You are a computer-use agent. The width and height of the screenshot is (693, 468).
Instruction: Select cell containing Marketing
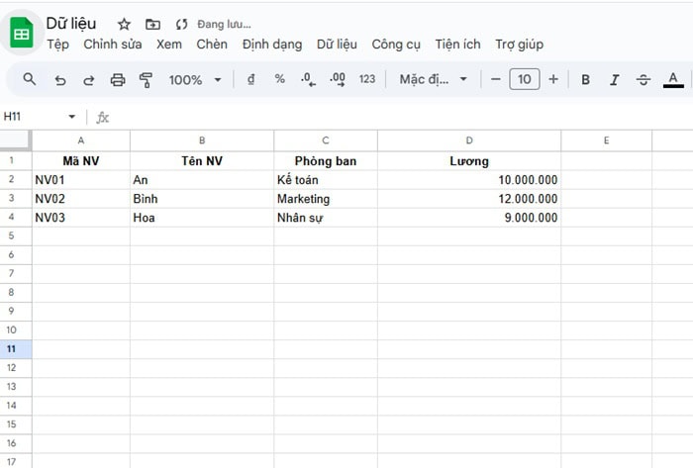pyautogui.click(x=325, y=199)
